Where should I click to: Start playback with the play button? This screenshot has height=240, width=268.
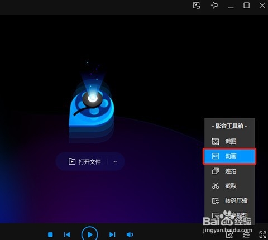90,234
